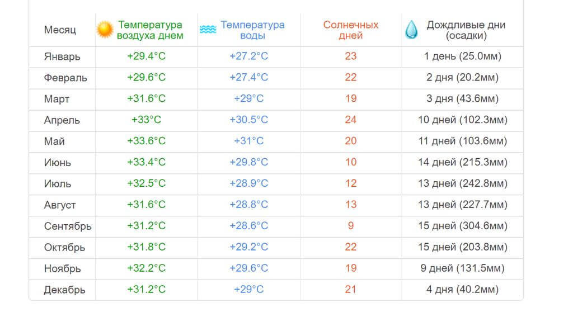
Task: Click the Температура воды header
Action: [x=252, y=30]
